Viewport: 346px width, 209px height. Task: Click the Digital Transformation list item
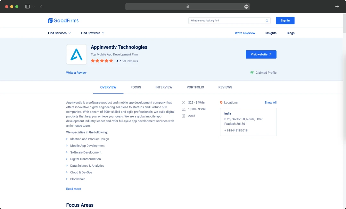click(86, 159)
